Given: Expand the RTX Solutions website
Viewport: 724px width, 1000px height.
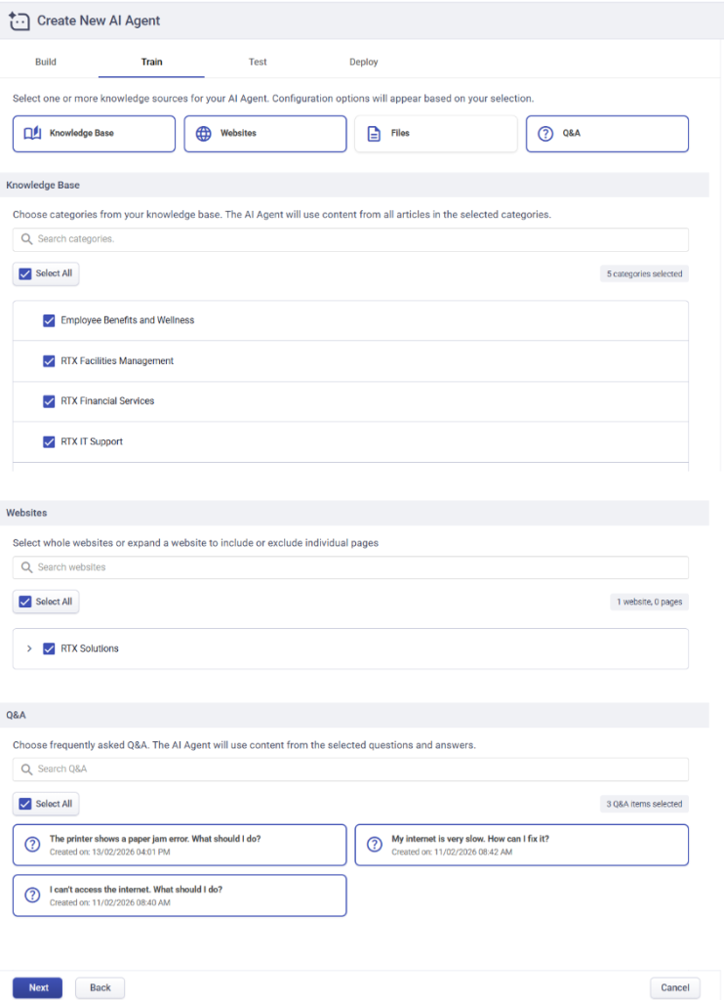Looking at the screenshot, I should tap(29, 648).
